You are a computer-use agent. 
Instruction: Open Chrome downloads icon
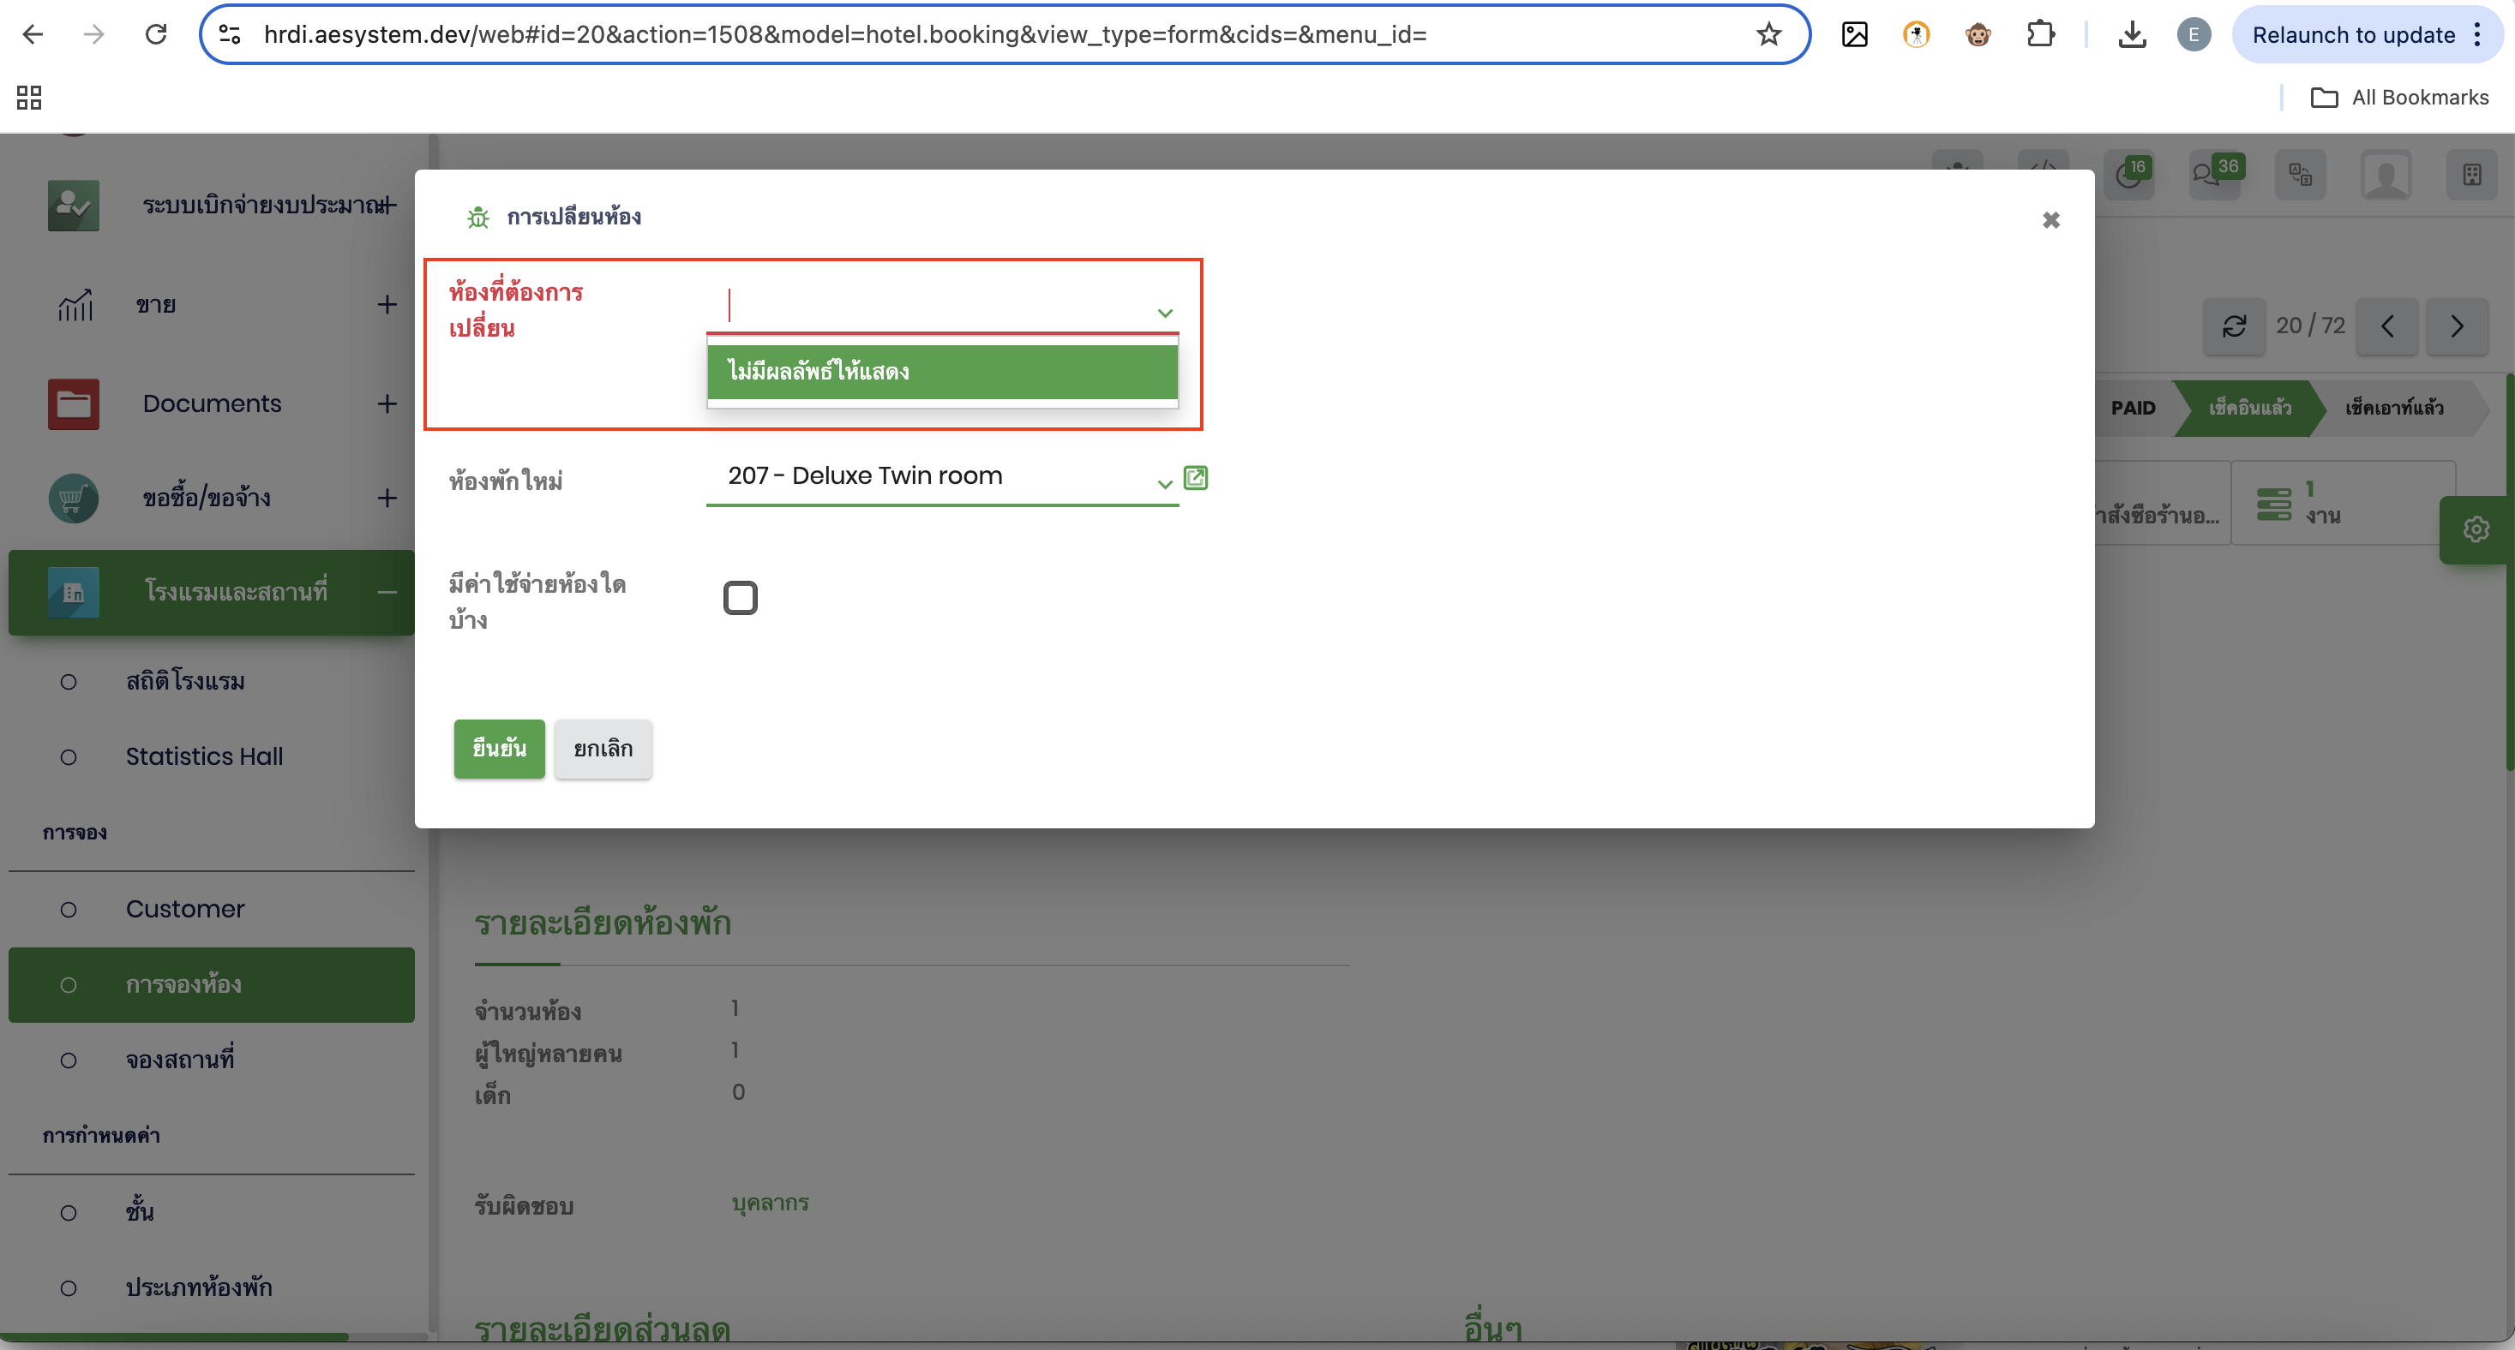tap(2131, 35)
